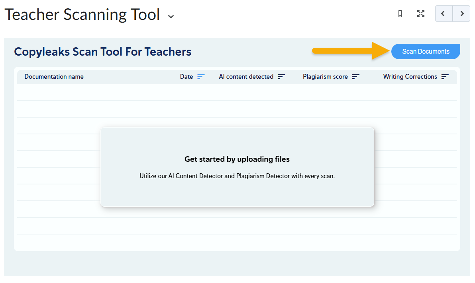Click the AI content detected header label
Image resolution: width=475 pixels, height=283 pixels.
tap(246, 77)
